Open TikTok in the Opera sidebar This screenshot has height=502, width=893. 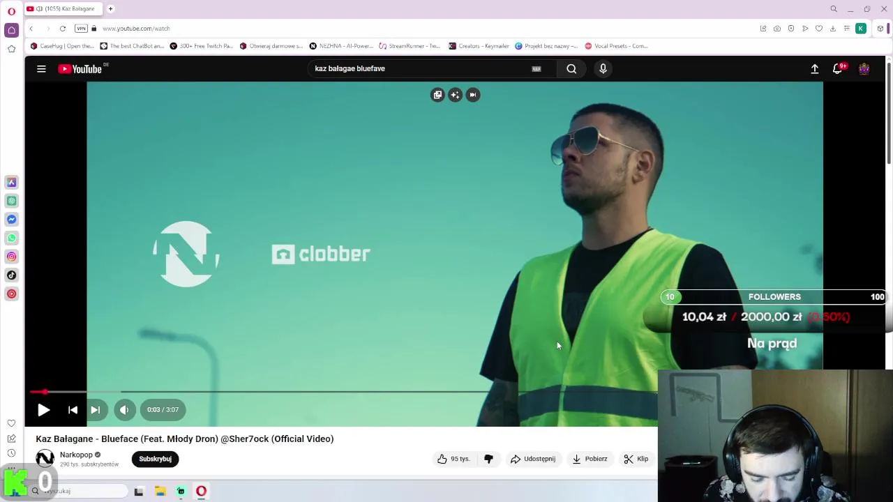[x=12, y=275]
